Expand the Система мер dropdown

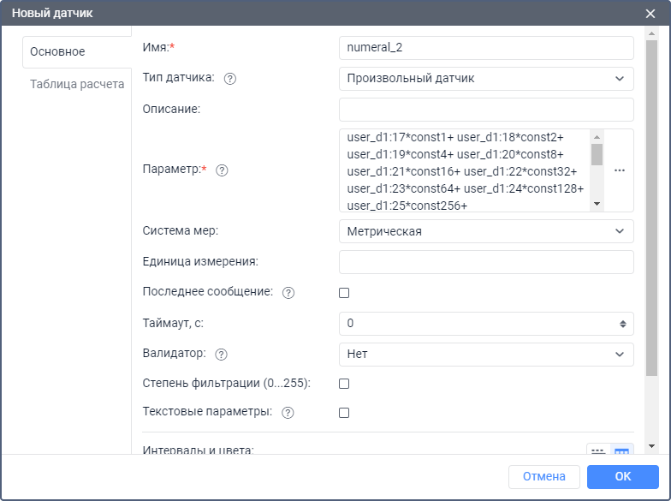point(486,231)
